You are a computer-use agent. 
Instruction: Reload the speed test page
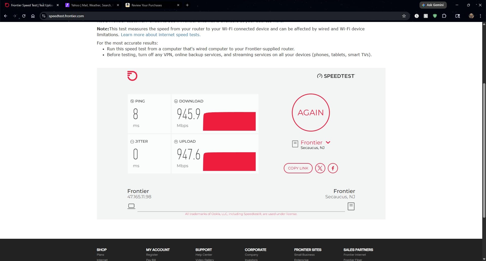[x=24, y=16]
